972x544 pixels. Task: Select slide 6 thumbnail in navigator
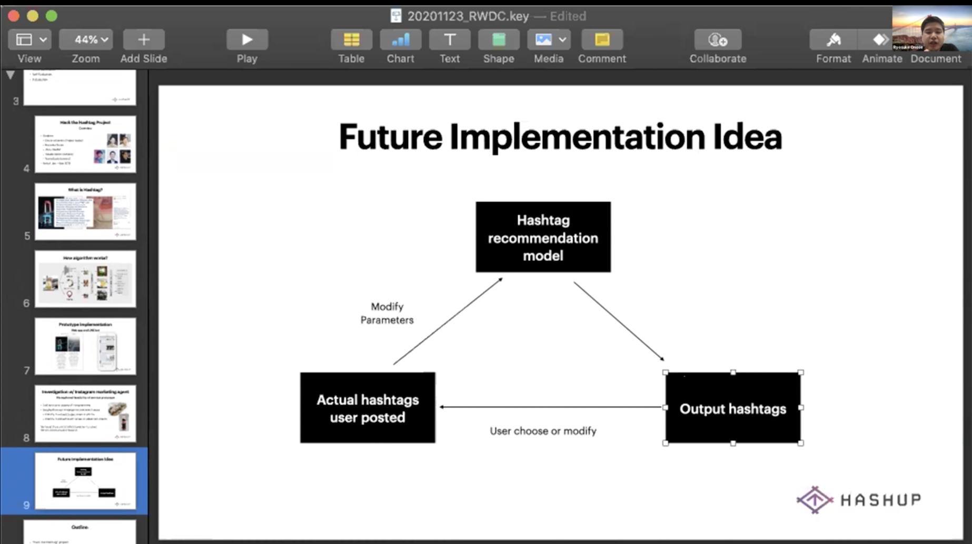pyautogui.click(x=85, y=279)
